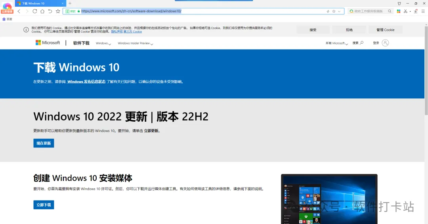Click the shirt skin icon in title bar
Screen dimensions: 428x224
coord(399,4)
